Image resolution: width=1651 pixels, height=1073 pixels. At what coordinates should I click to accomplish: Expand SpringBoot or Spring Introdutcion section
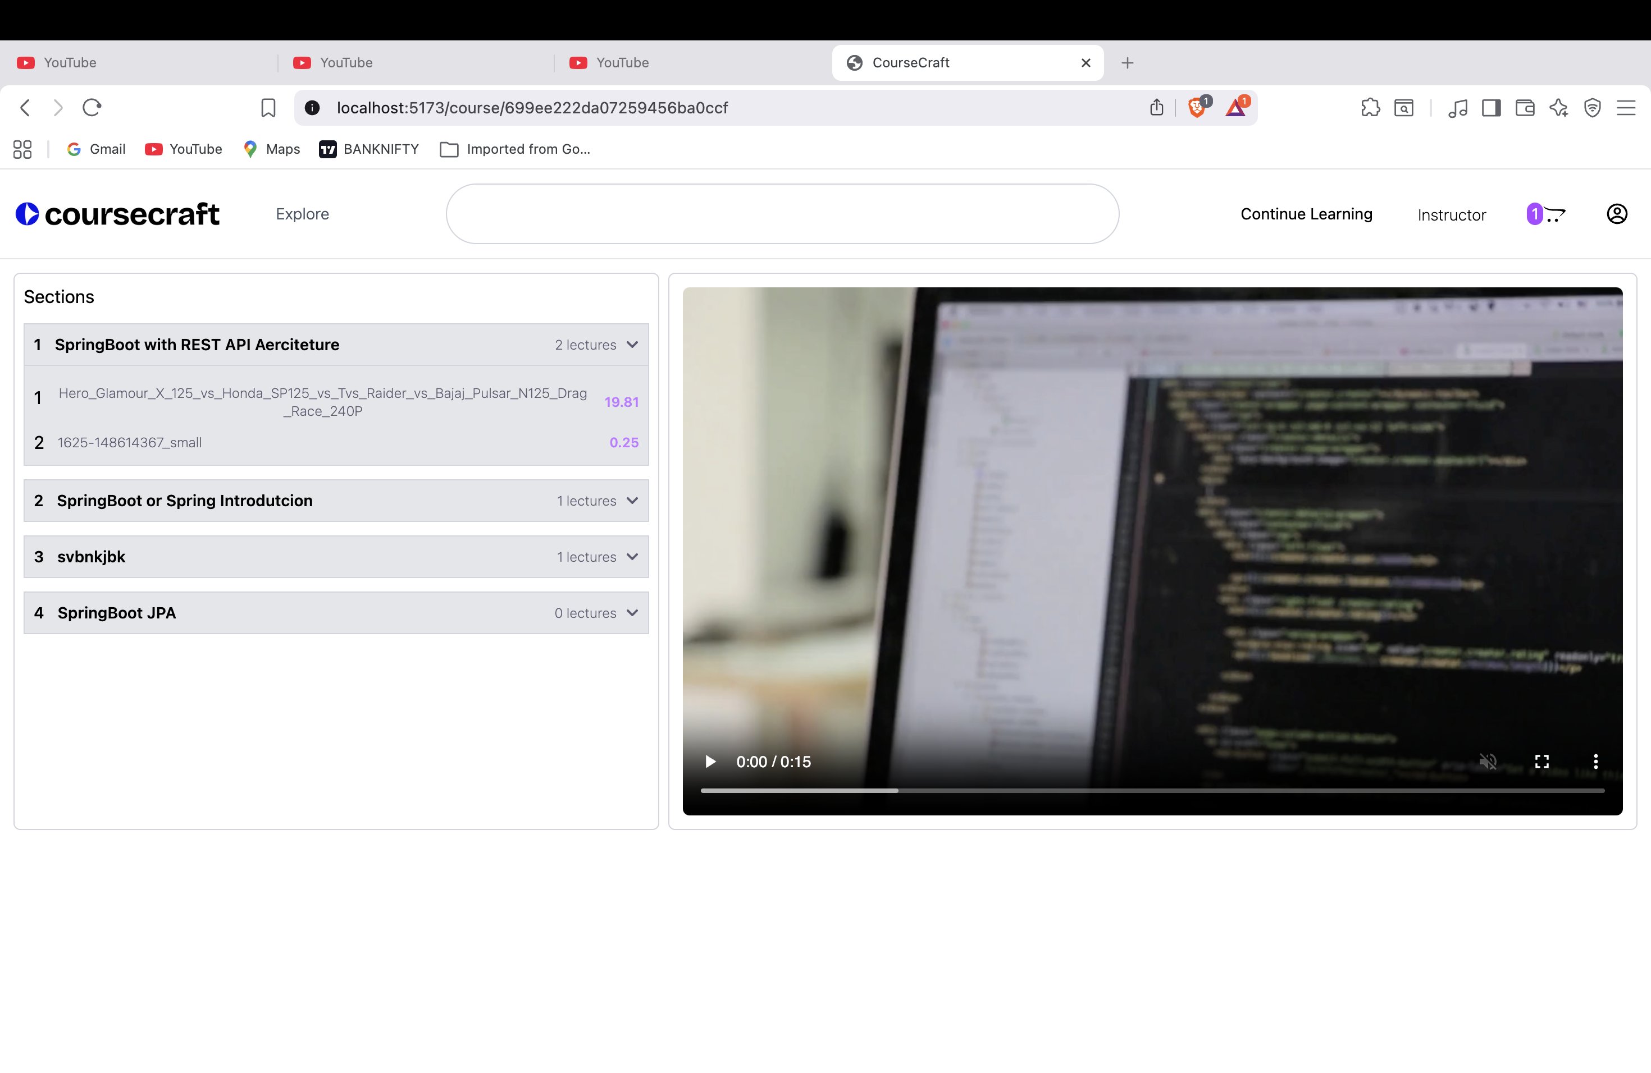coord(632,501)
